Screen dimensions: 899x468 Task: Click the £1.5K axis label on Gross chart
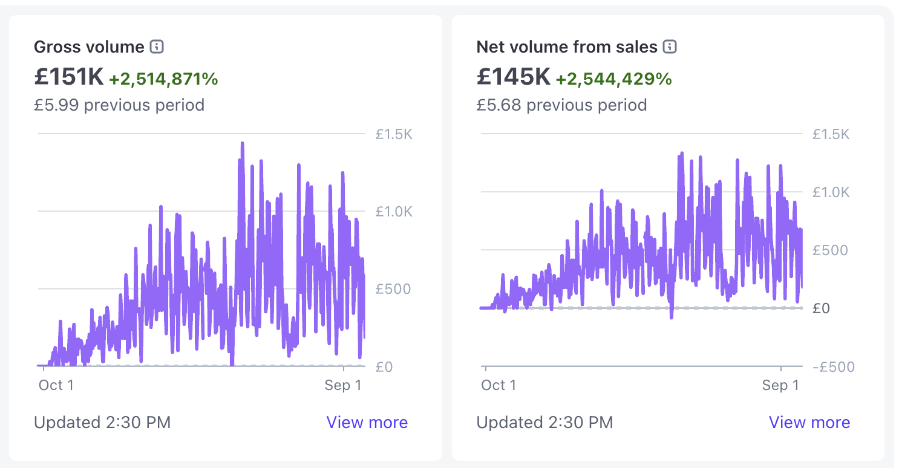(x=393, y=134)
